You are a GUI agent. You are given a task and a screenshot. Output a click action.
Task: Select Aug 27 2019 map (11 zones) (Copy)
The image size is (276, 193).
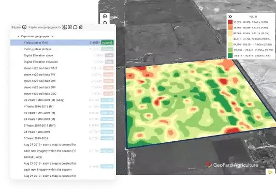(62, 151)
